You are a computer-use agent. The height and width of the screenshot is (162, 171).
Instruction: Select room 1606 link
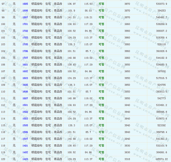[25, 92]
